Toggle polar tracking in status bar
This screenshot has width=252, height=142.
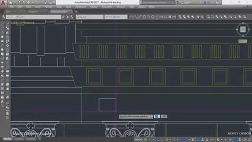click(167, 140)
